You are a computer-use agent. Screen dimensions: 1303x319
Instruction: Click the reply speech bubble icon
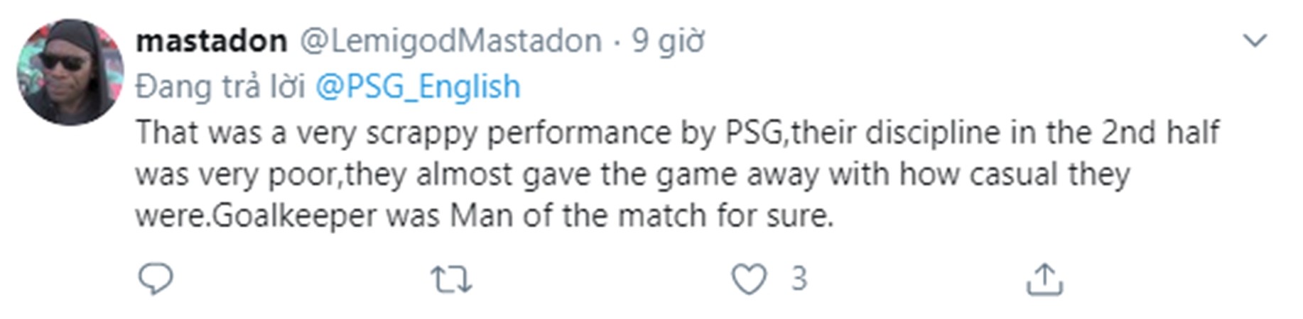pos(156,279)
